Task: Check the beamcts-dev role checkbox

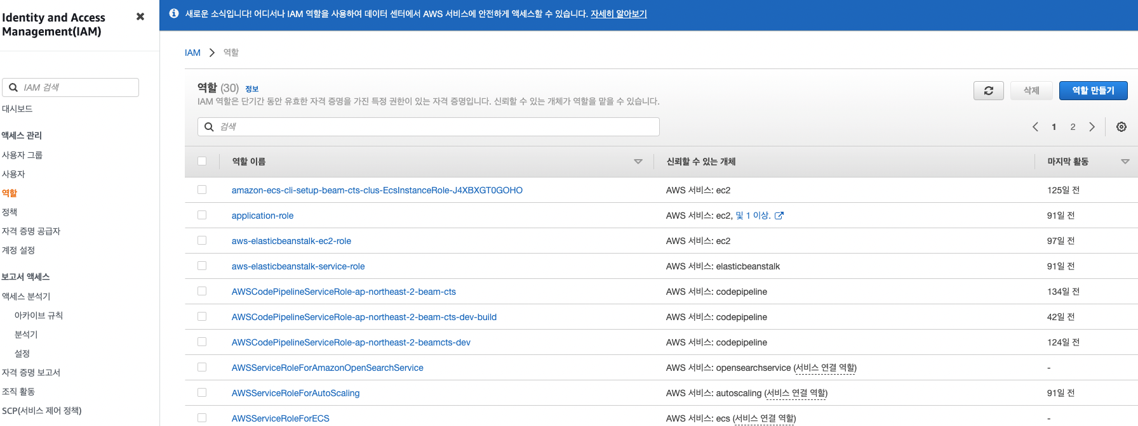Action: pyautogui.click(x=202, y=342)
